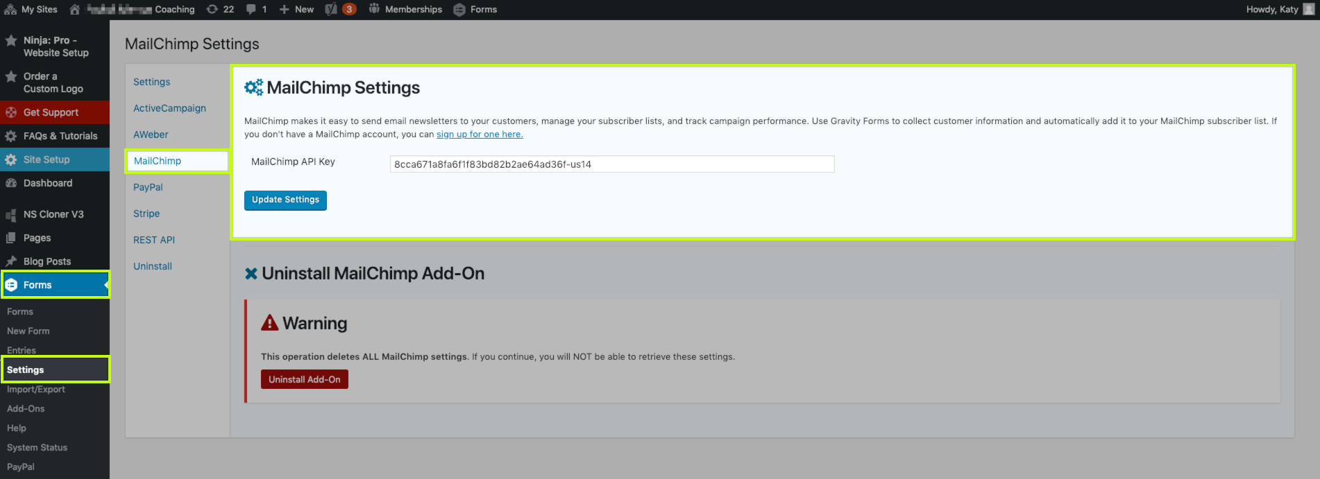Screen dimensions: 1320x479
Task: Open the ActiveCampaign settings tab
Action: 169,108
